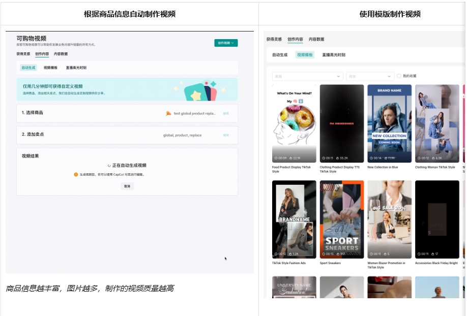Select 直播高光时刻 sub-tab in 可购物视频 page

click(x=76, y=68)
